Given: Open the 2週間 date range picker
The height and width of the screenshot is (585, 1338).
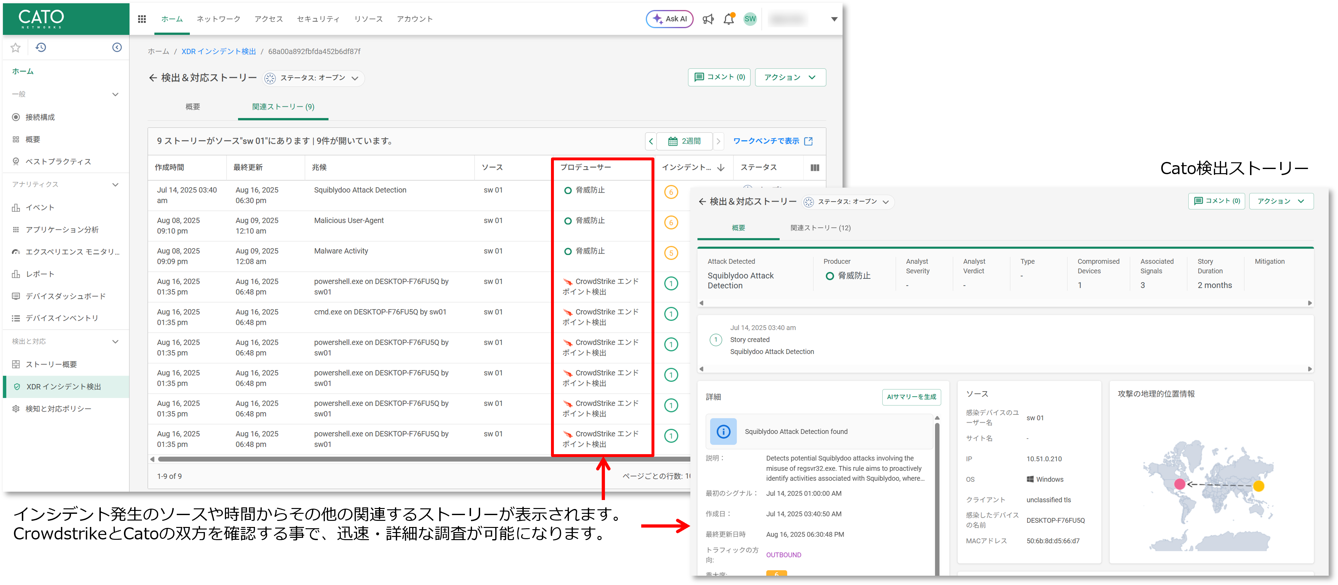Looking at the screenshot, I should 685,141.
